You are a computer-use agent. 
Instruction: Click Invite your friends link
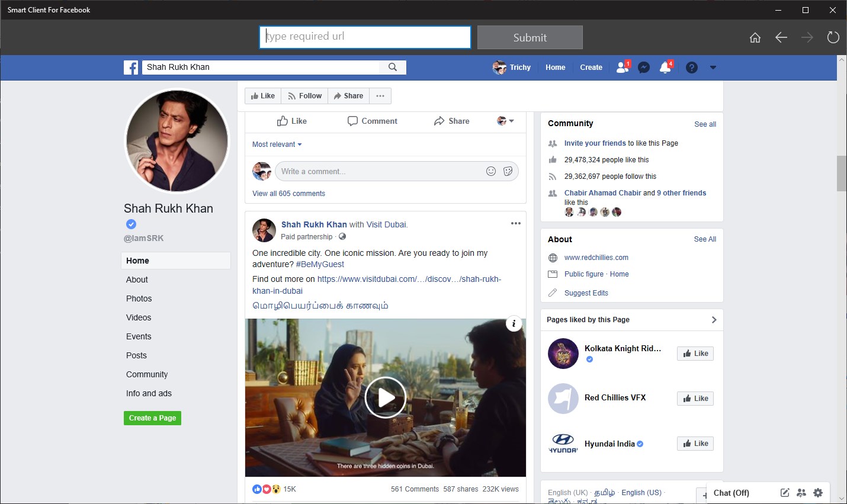pyautogui.click(x=595, y=143)
